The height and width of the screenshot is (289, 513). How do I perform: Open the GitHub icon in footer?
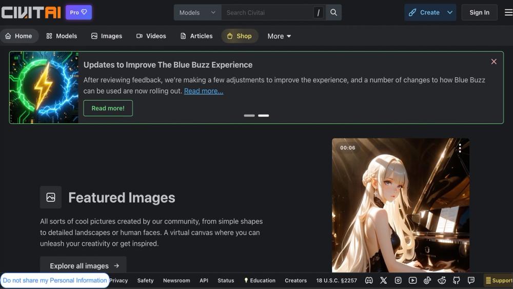point(457,280)
